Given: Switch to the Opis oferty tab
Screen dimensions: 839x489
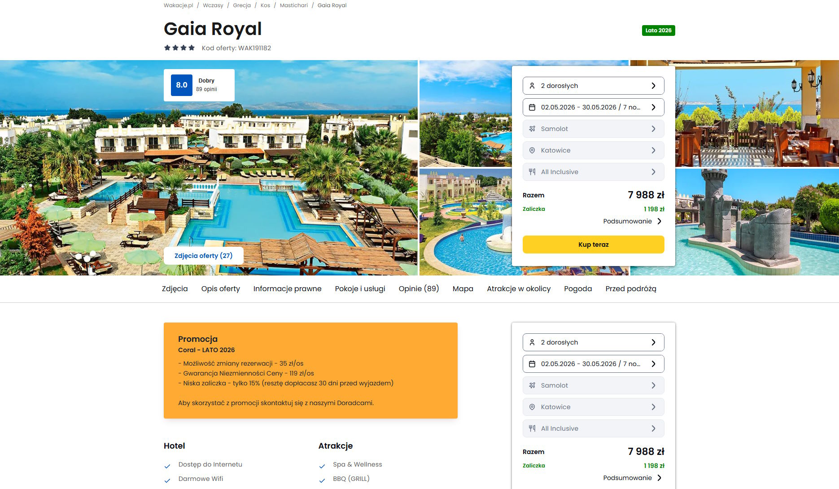Looking at the screenshot, I should (x=220, y=288).
